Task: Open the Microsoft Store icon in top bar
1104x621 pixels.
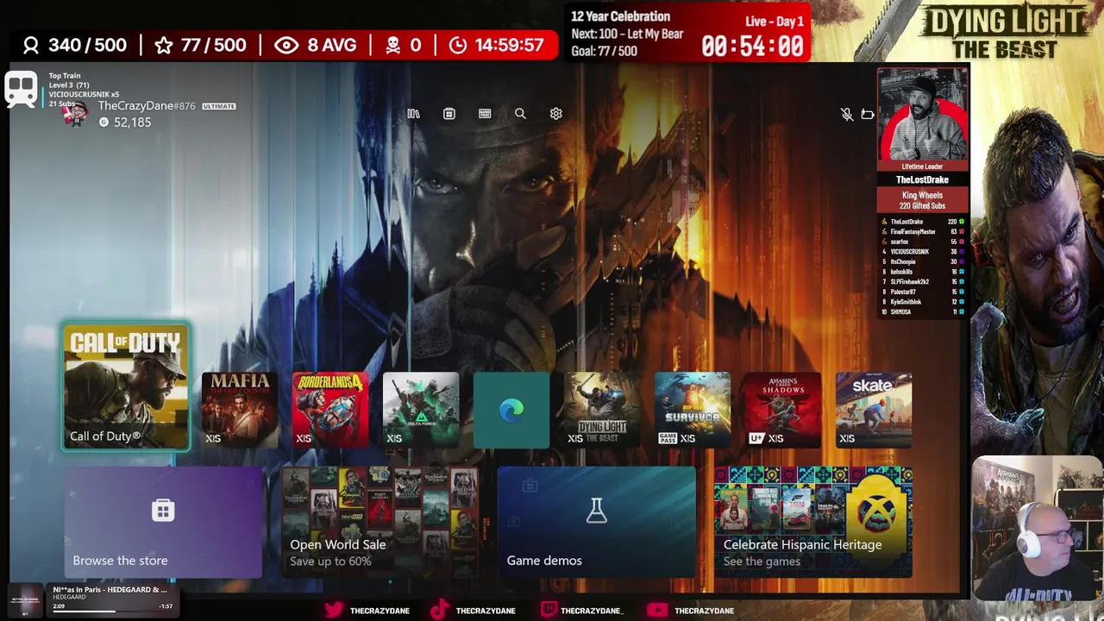Action: point(449,114)
